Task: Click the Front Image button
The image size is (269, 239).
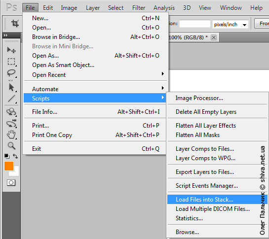Action: pyautogui.click(x=262, y=24)
